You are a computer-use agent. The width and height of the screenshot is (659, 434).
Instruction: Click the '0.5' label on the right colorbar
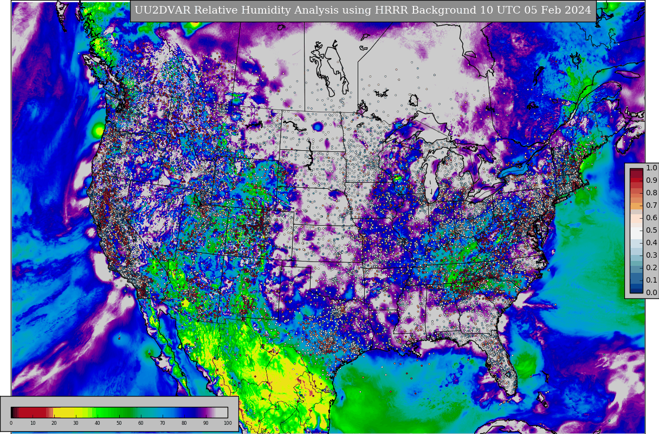pos(651,230)
